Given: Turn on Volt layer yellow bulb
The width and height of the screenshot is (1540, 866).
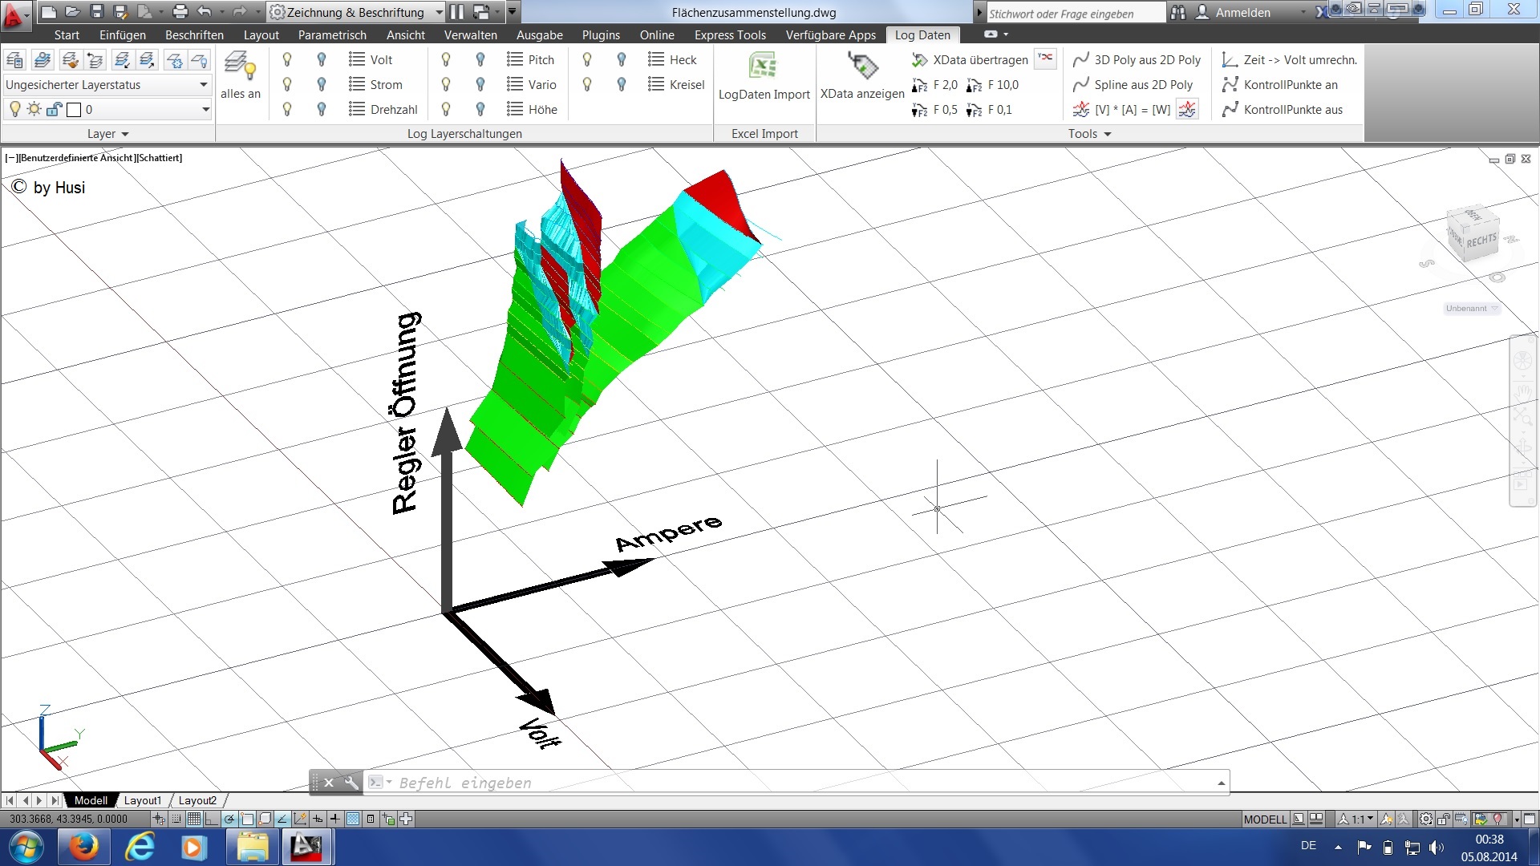Looking at the screenshot, I should click(287, 59).
